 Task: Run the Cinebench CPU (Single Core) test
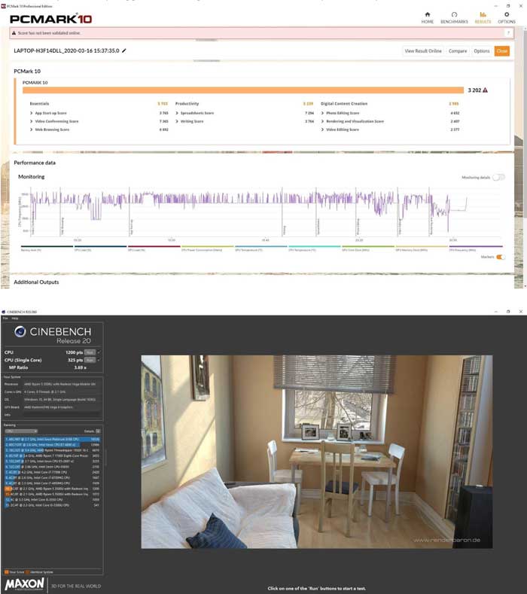click(x=90, y=360)
